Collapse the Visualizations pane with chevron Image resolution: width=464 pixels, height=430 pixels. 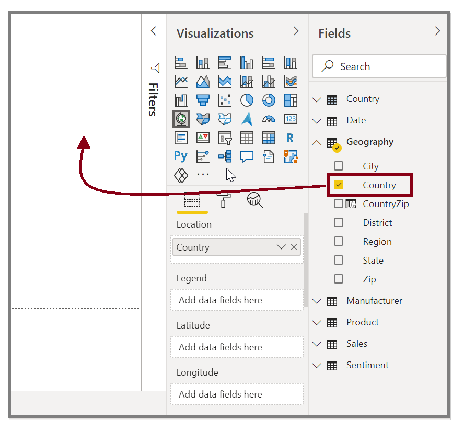(296, 31)
